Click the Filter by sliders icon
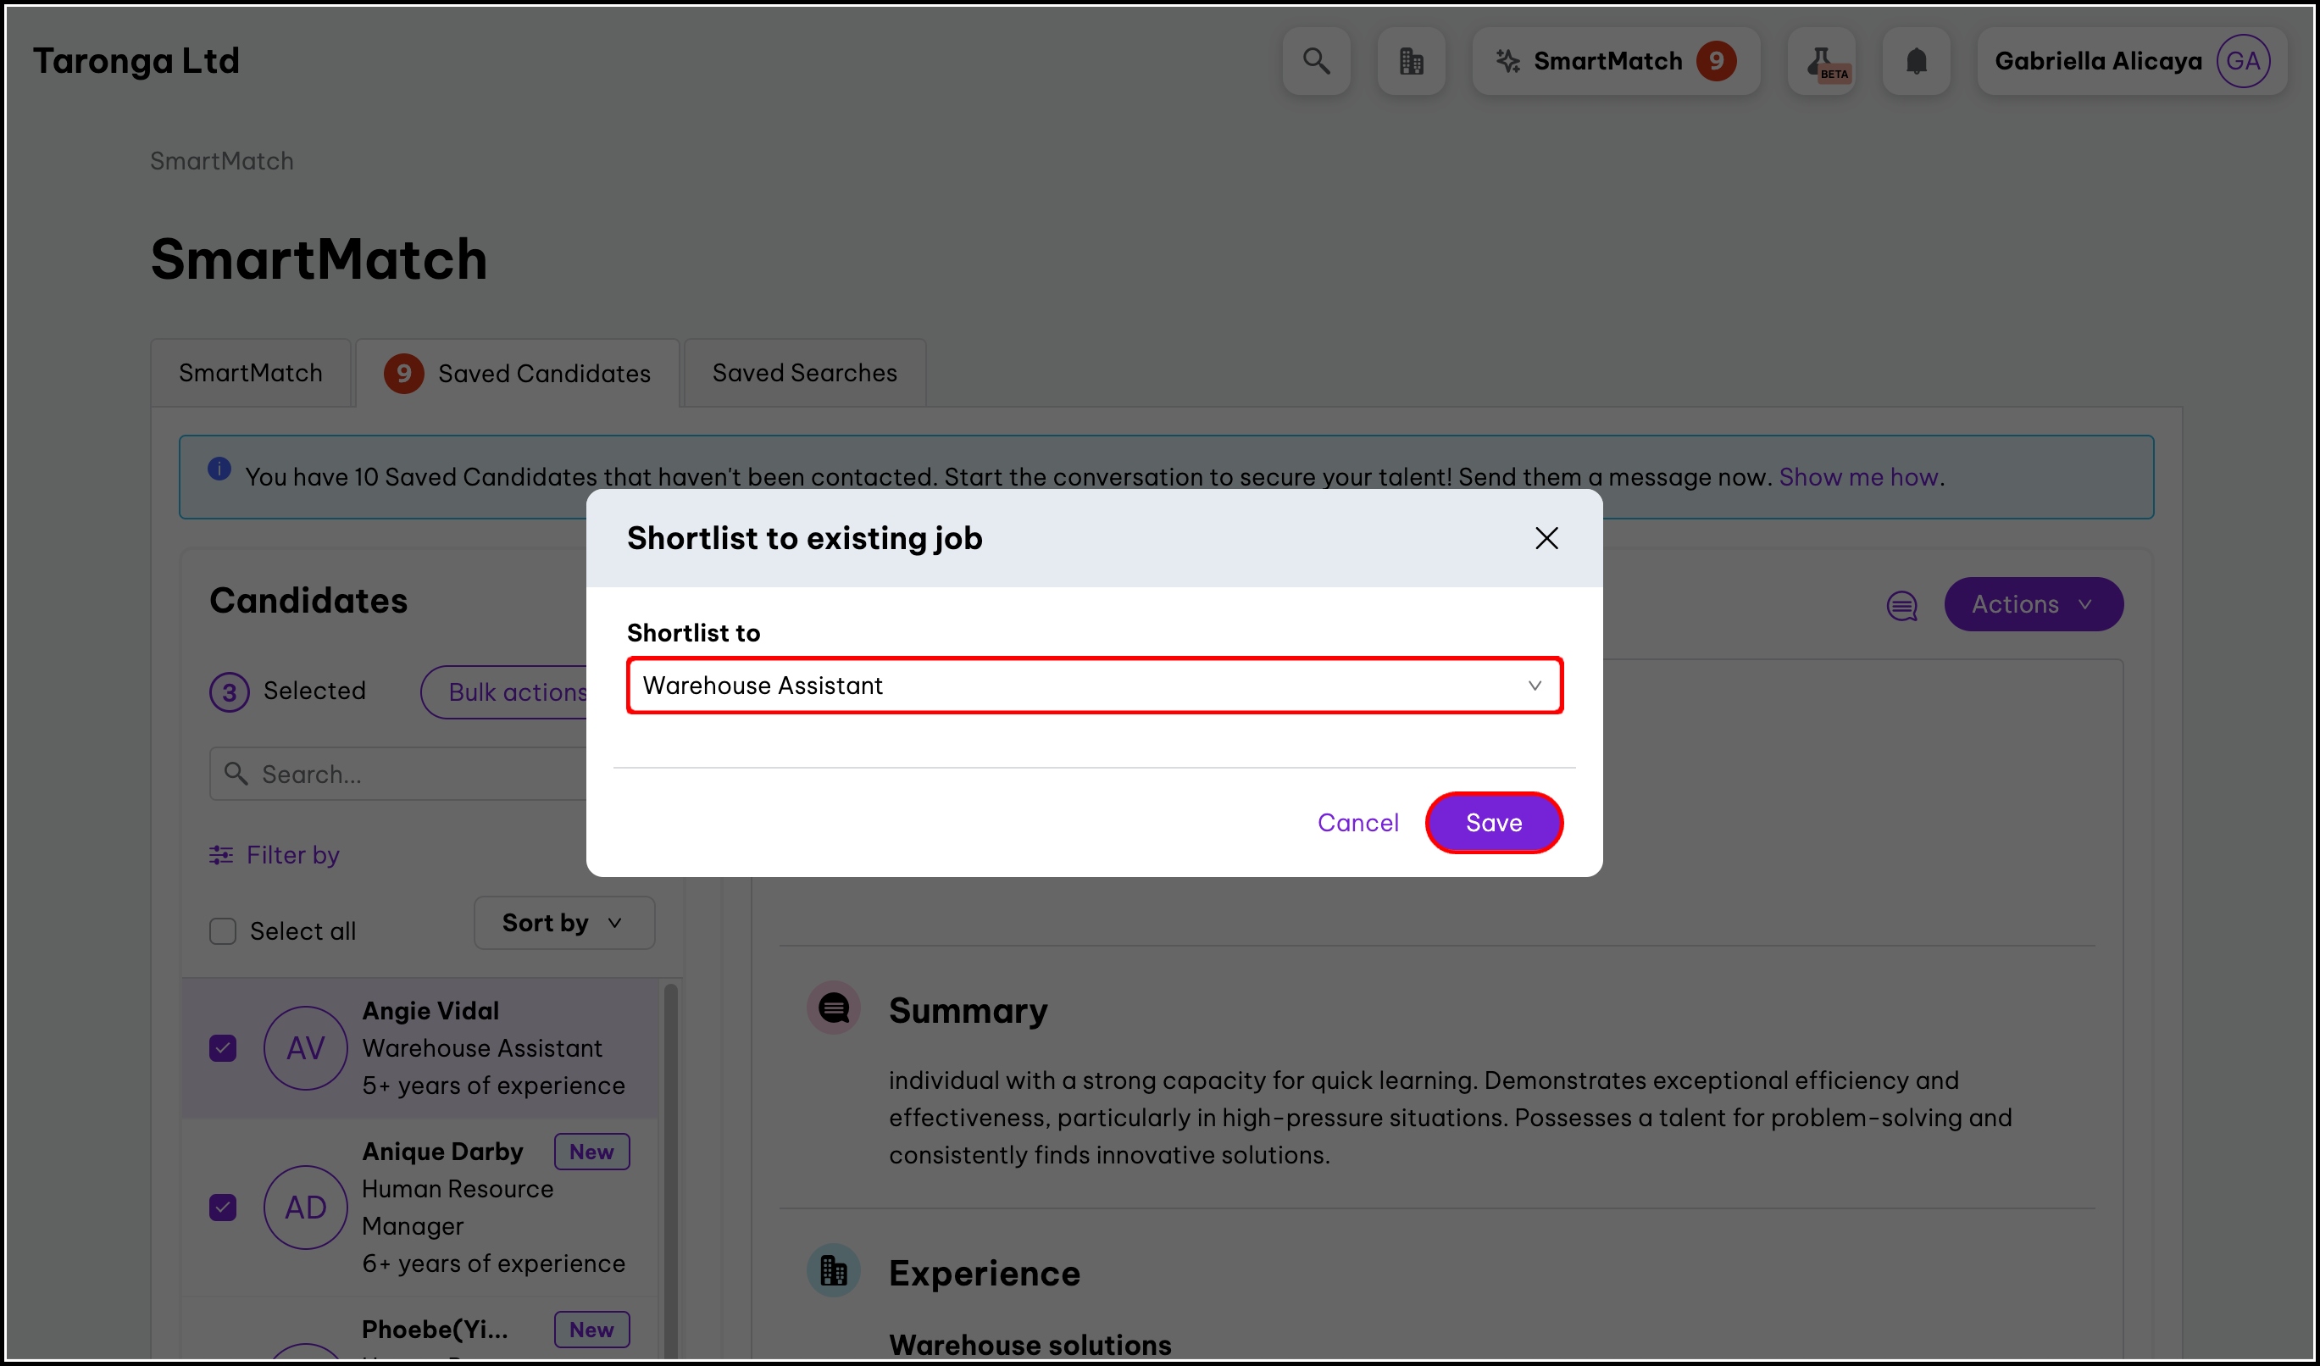This screenshot has height=1366, width=2320. point(221,855)
